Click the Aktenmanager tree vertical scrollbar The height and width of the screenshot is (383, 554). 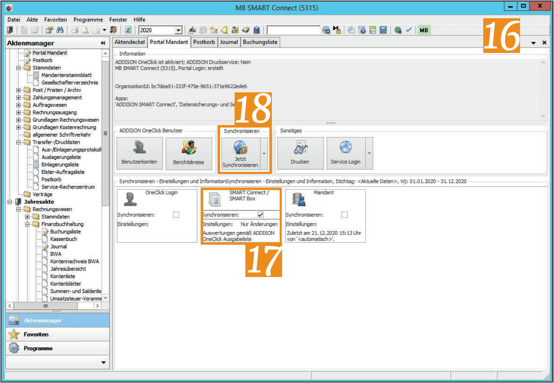click(106, 176)
